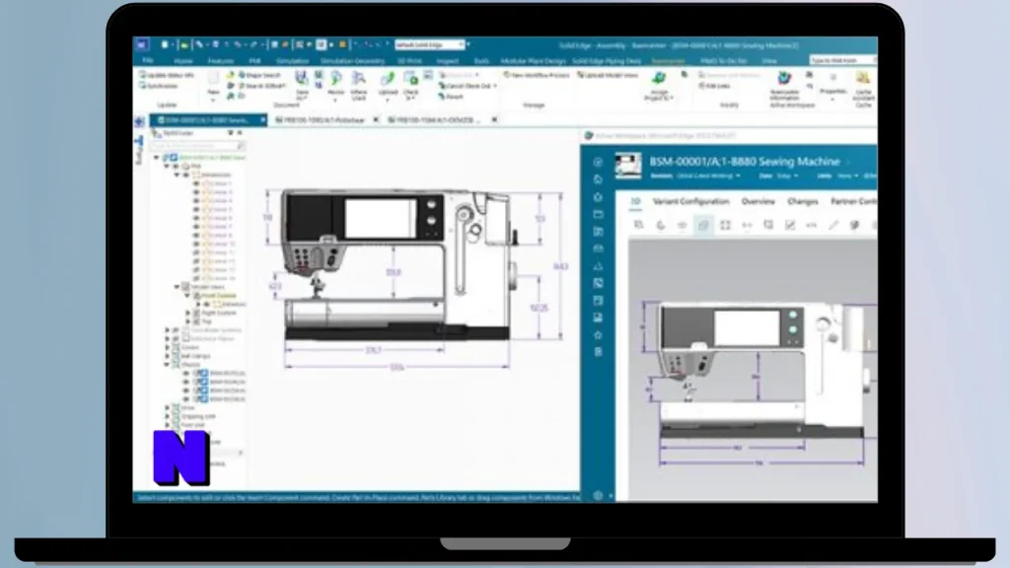Toggle the eye icon on the Dimensions tree row
This screenshot has width=1010, height=568.
[x=186, y=175]
